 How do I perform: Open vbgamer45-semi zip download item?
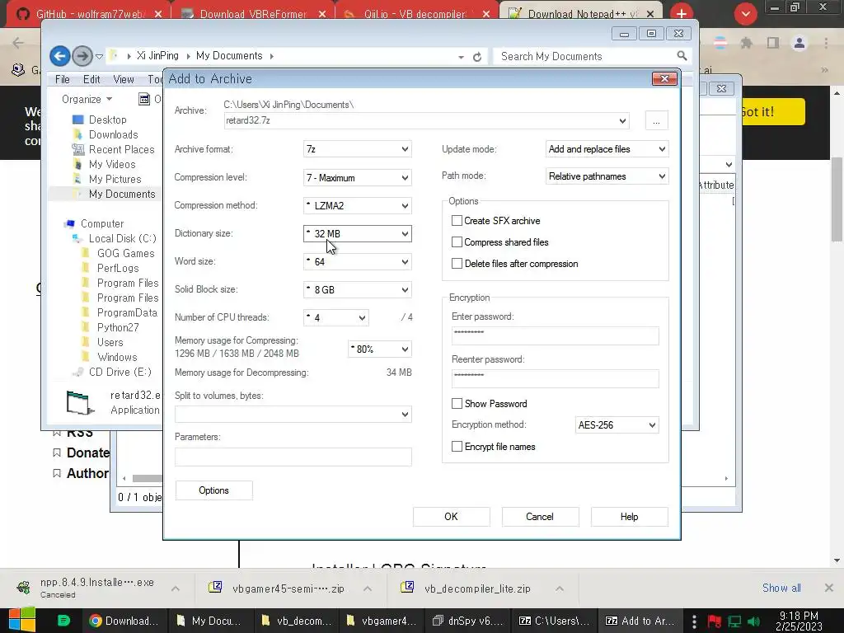[x=288, y=588]
